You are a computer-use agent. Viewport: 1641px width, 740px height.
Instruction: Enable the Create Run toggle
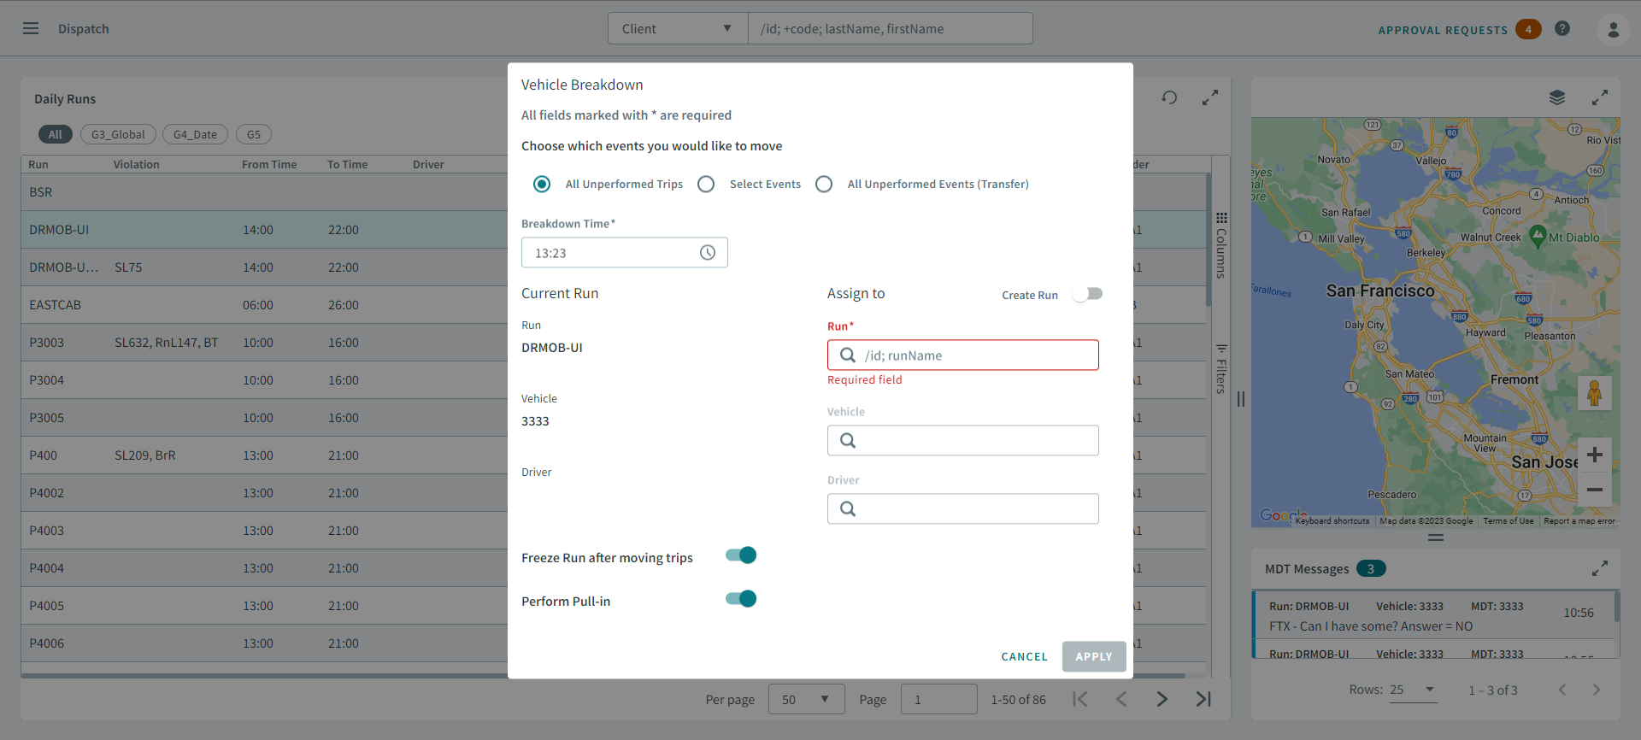(x=1087, y=294)
